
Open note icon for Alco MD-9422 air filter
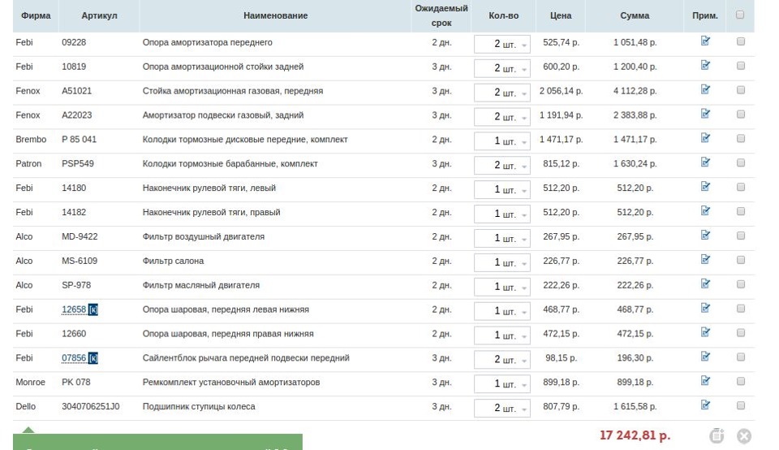pyautogui.click(x=705, y=236)
